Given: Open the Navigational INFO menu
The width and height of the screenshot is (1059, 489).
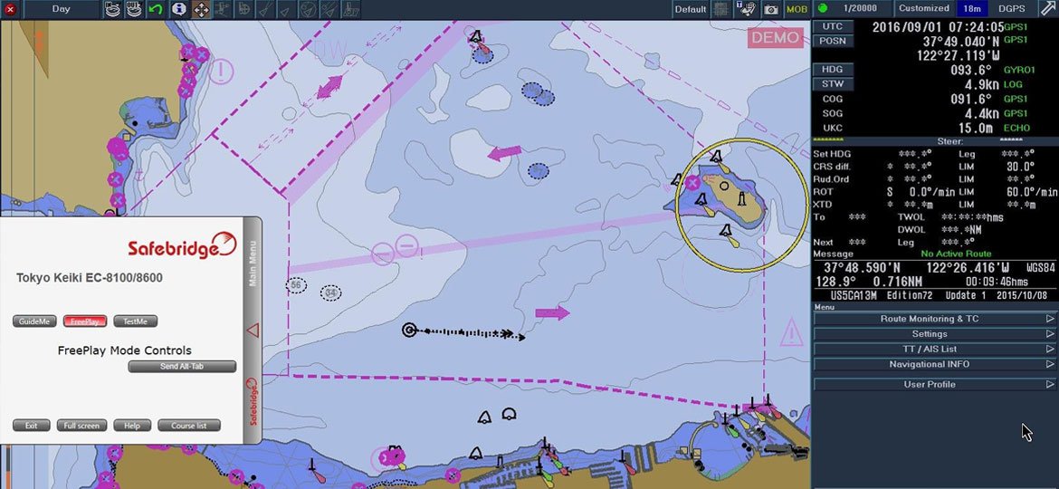Looking at the screenshot, I should tap(935, 364).
